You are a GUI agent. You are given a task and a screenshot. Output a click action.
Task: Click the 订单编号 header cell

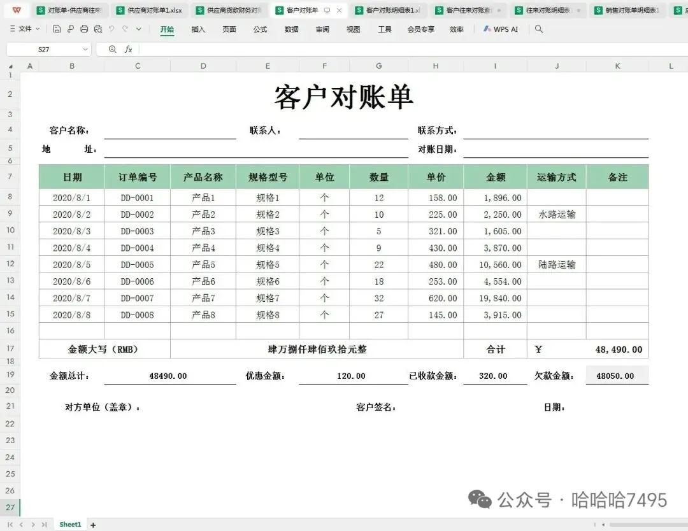(138, 177)
